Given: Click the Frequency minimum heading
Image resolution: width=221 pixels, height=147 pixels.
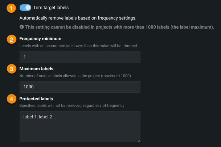Looking at the screenshot, I should tap(40, 39).
